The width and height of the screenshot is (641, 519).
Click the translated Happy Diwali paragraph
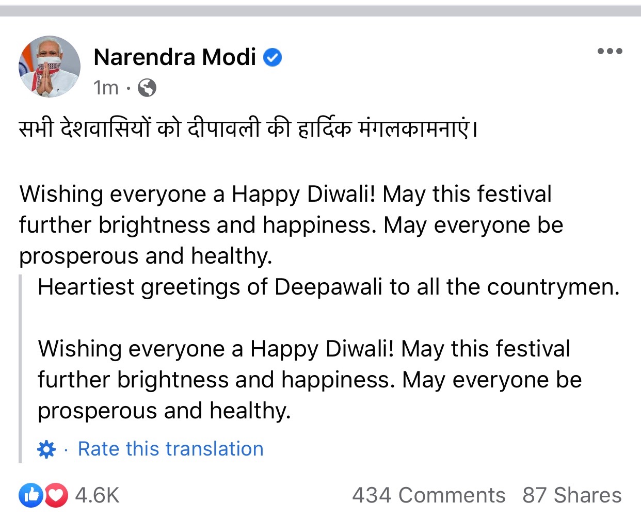[309, 380]
